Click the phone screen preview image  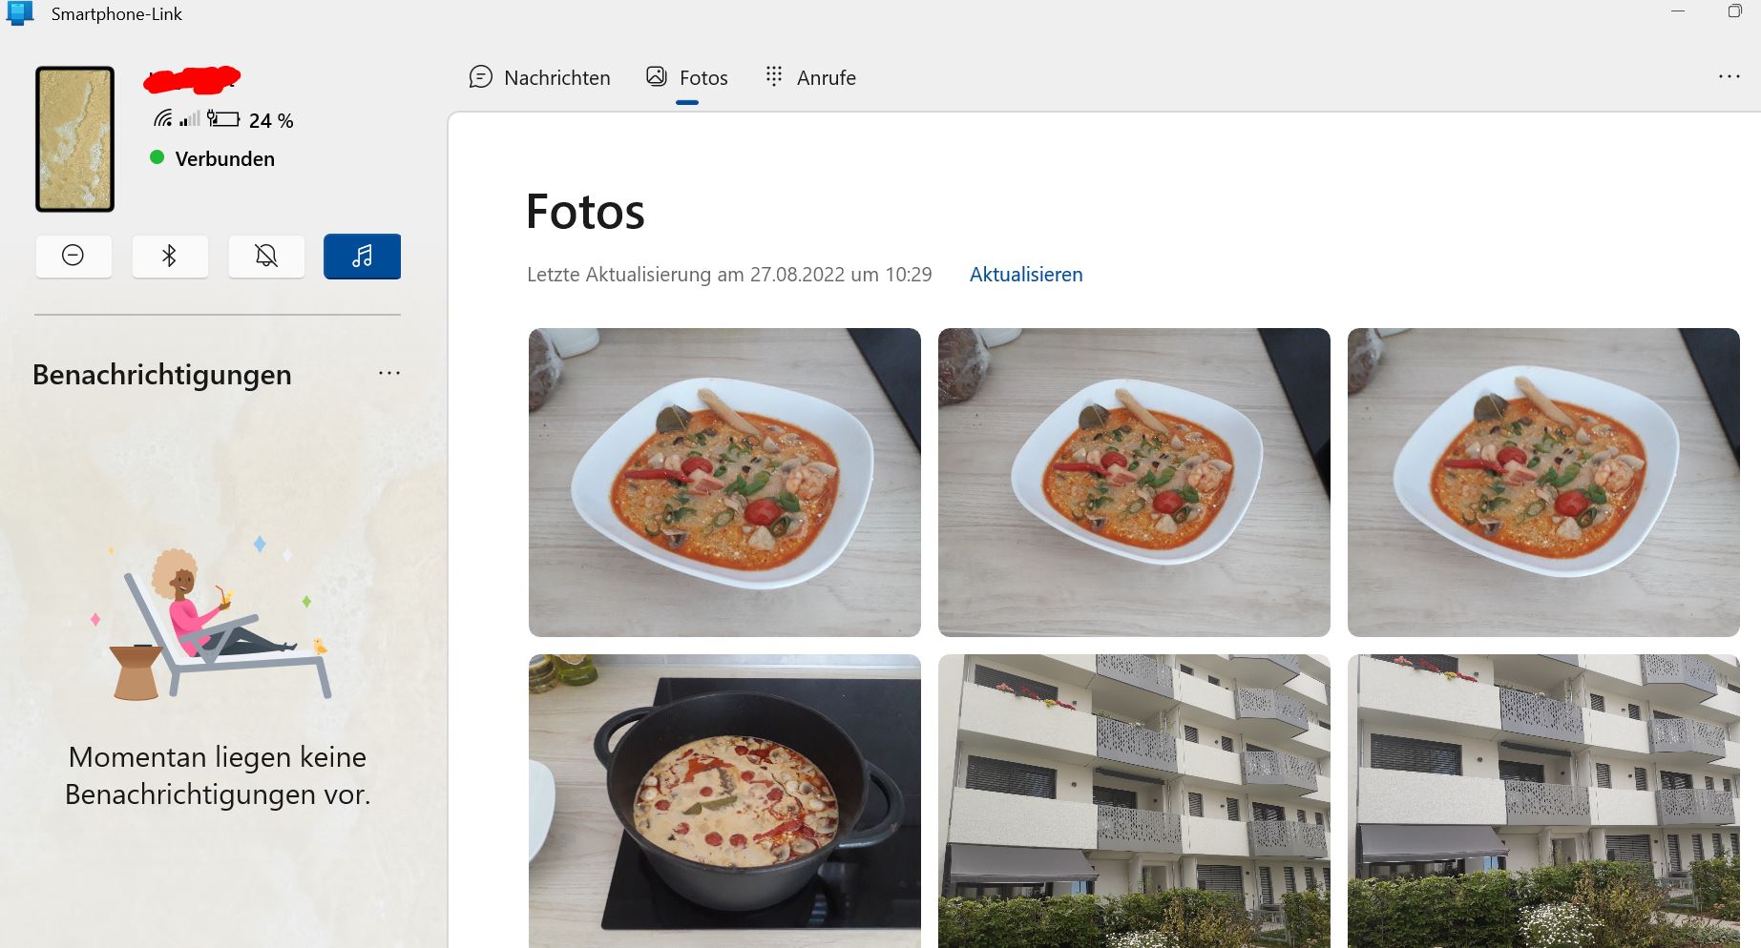(75, 139)
